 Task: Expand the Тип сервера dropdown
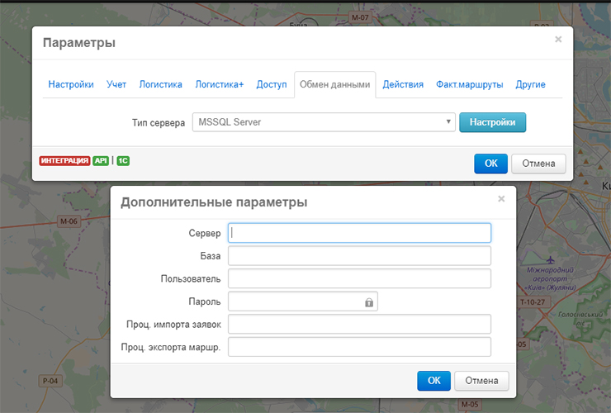click(x=324, y=122)
